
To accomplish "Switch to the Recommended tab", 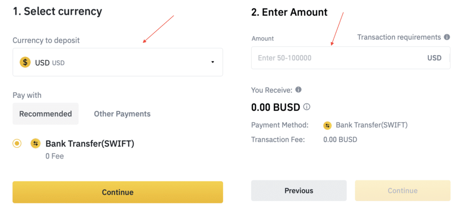I will (46, 113).
